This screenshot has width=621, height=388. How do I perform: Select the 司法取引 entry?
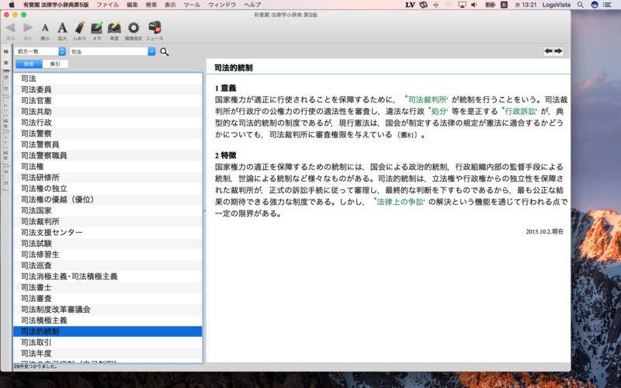tap(108, 342)
